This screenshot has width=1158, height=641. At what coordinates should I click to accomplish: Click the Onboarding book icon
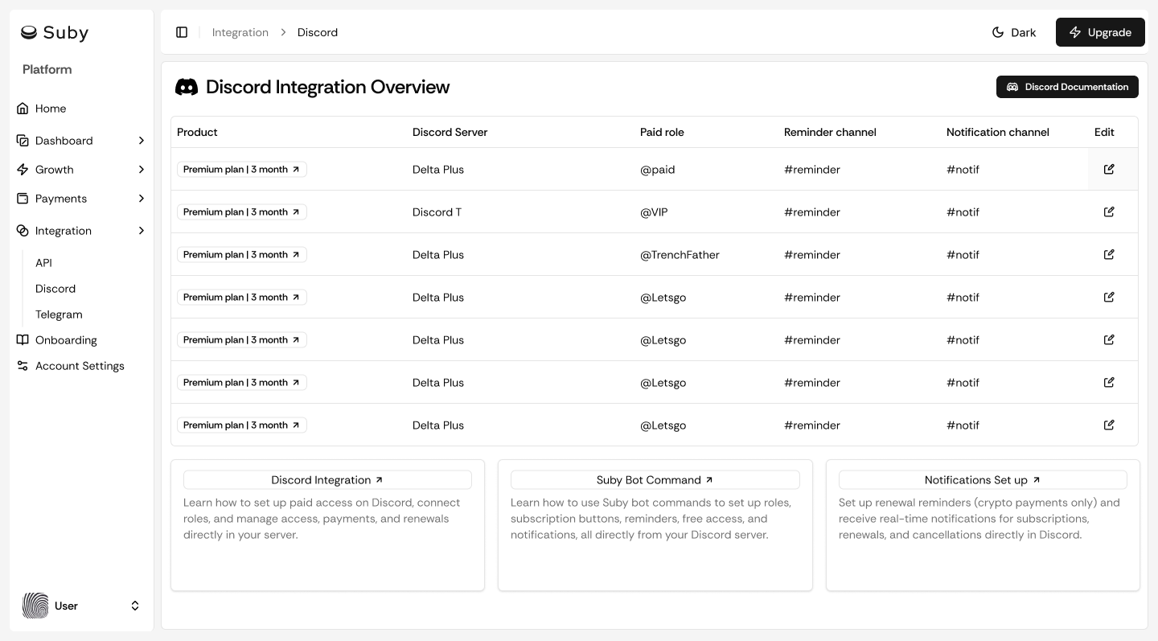(23, 340)
